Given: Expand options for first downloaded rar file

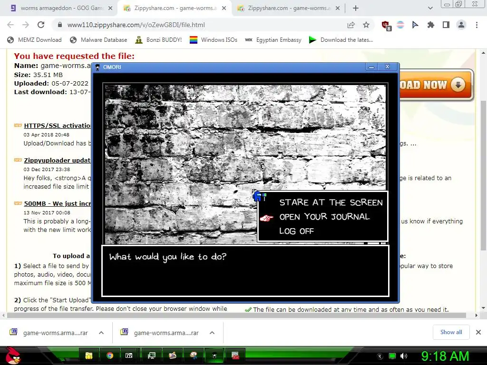Looking at the screenshot, I should pos(101,333).
